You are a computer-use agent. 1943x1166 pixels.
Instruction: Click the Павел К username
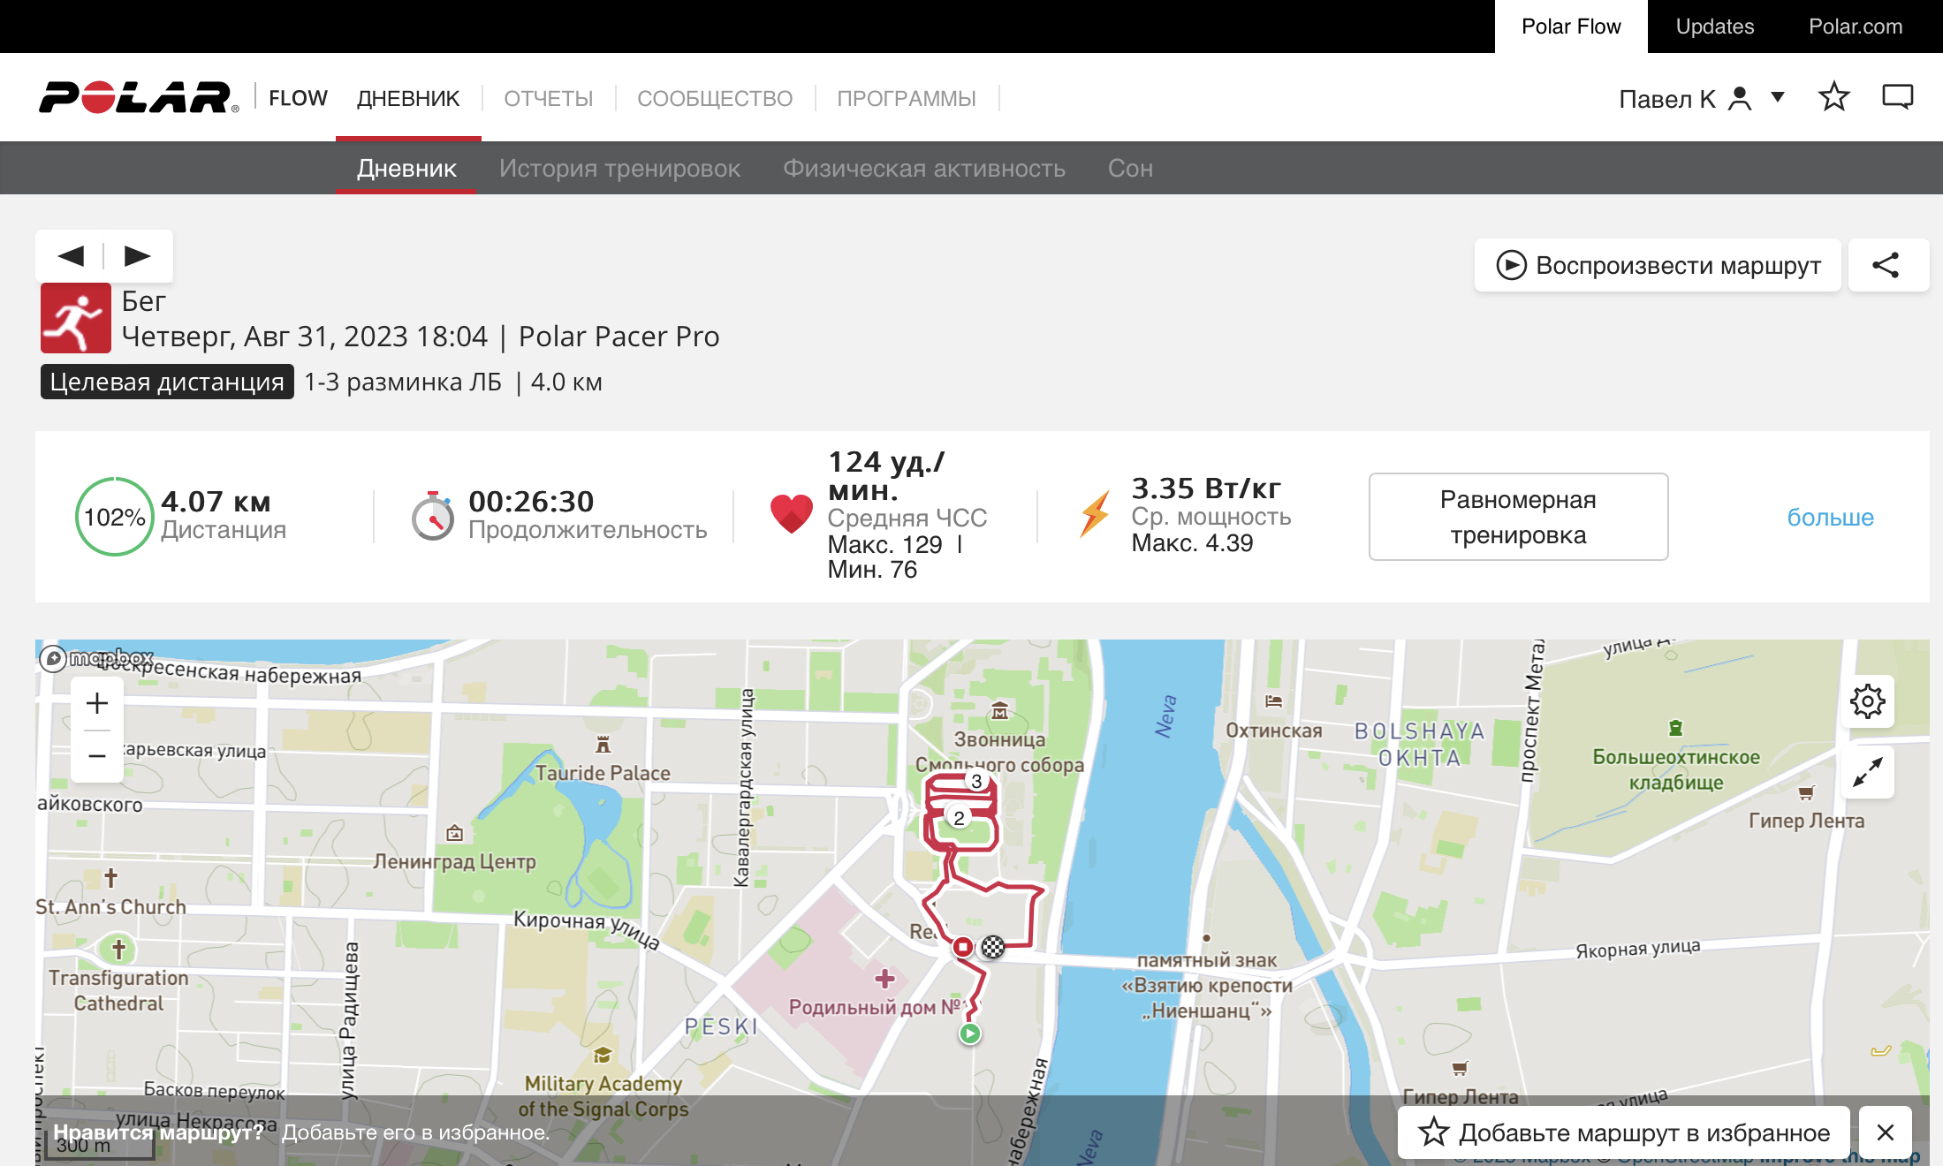[1667, 98]
